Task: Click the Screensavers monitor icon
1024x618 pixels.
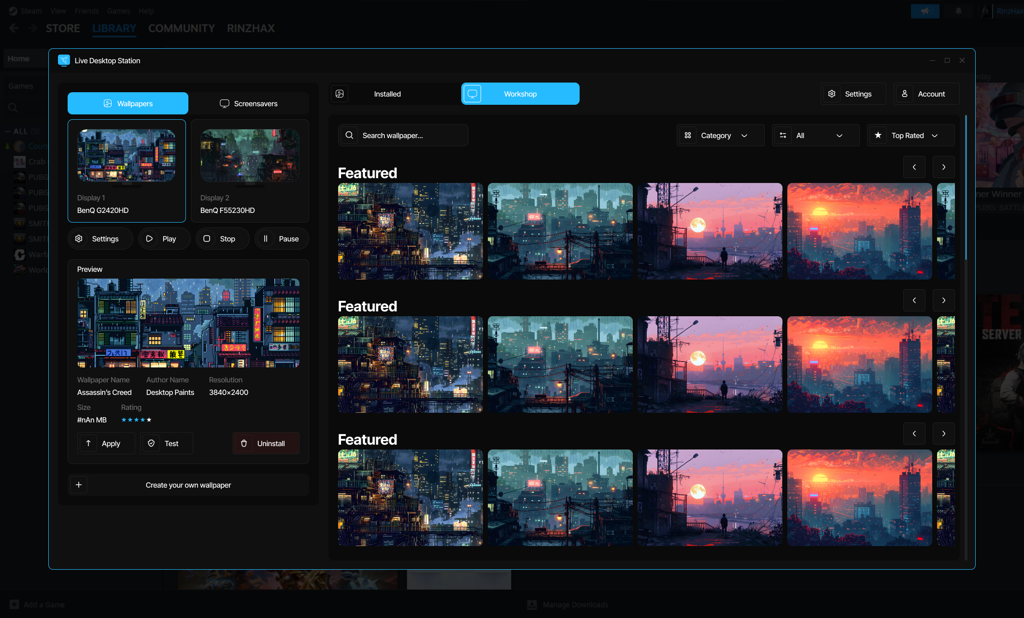Action: coord(225,103)
